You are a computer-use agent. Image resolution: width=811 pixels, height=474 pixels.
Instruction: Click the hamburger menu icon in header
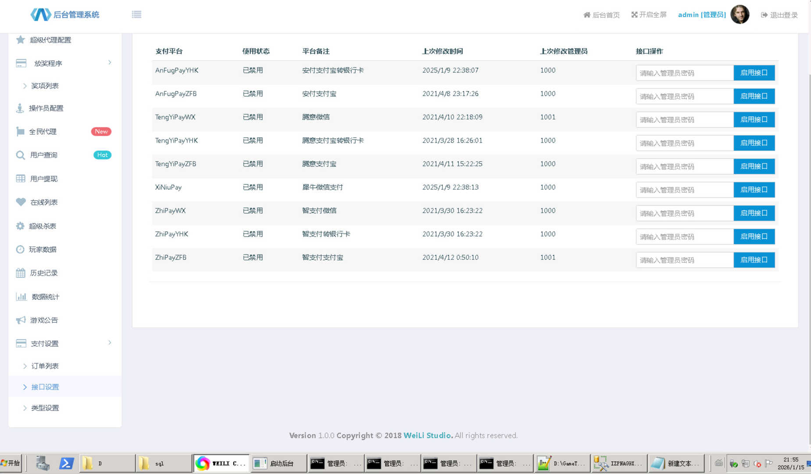pyautogui.click(x=136, y=14)
